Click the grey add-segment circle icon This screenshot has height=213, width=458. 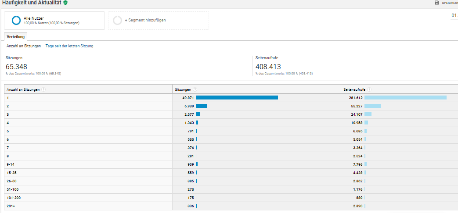click(x=117, y=21)
